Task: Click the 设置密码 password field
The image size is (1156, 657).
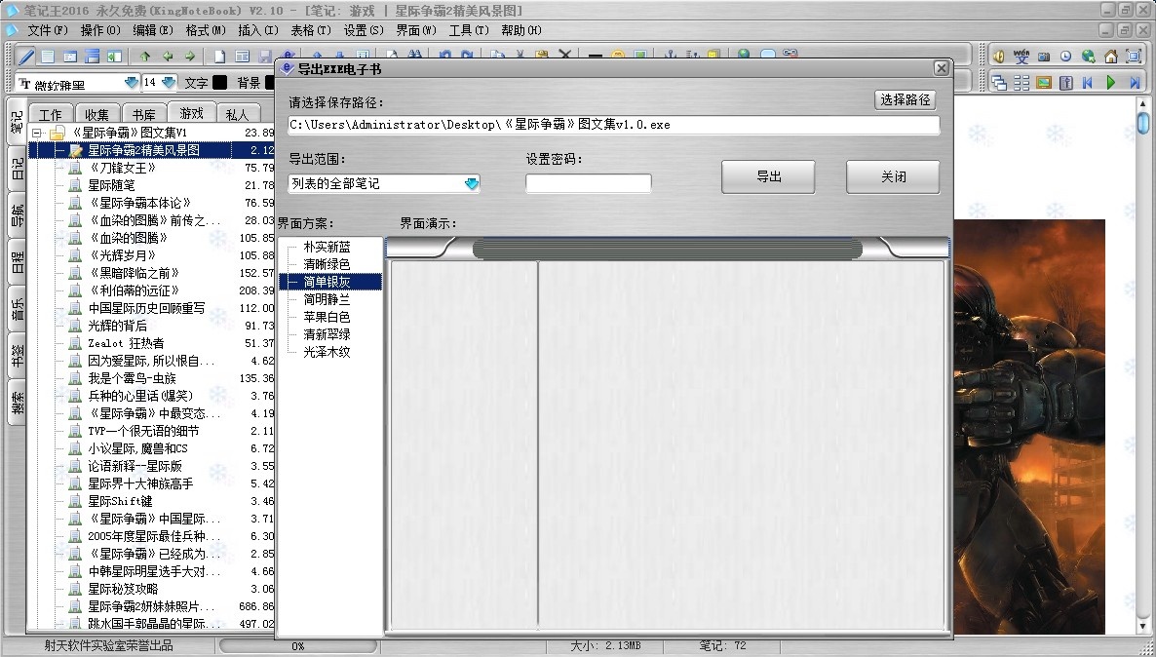Action: [x=589, y=183]
